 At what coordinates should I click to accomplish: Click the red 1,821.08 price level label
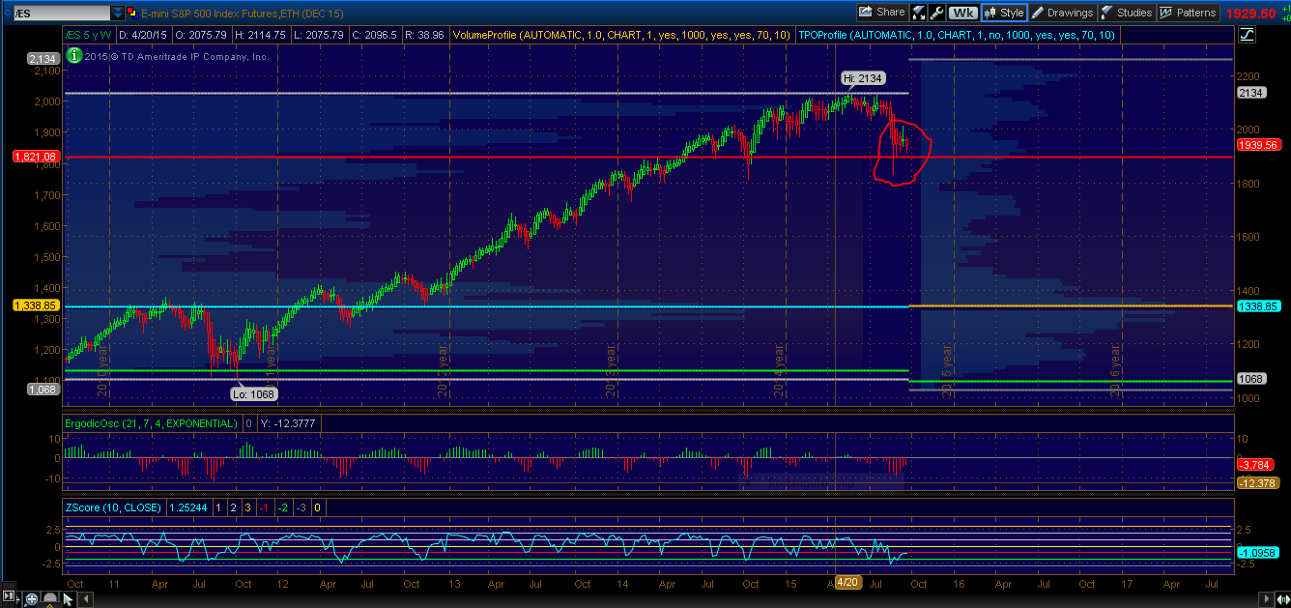click(x=34, y=156)
